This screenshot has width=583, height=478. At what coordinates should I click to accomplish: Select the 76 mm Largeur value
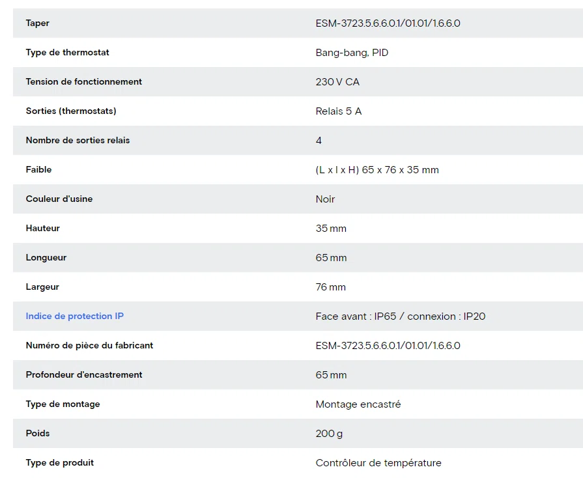pyautogui.click(x=330, y=287)
